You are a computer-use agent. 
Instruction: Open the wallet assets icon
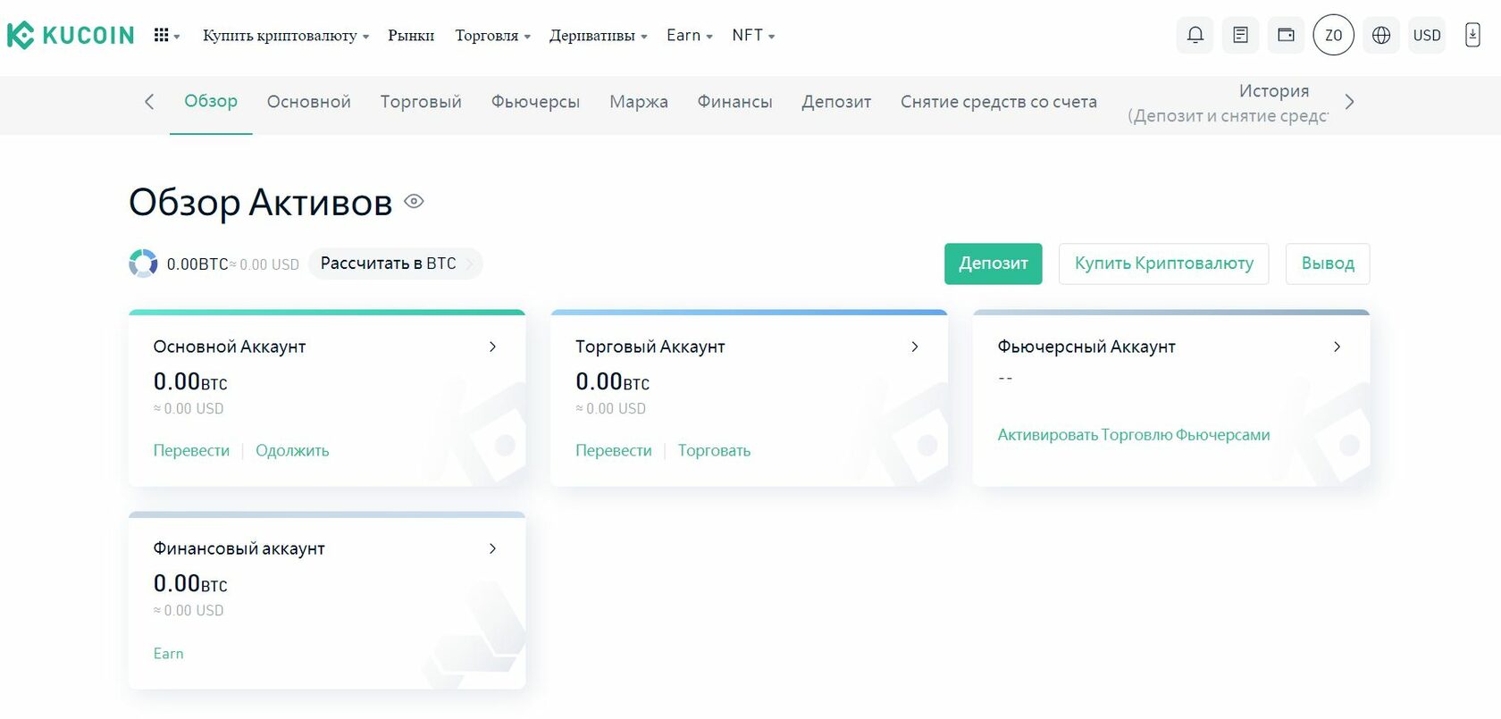[1286, 35]
